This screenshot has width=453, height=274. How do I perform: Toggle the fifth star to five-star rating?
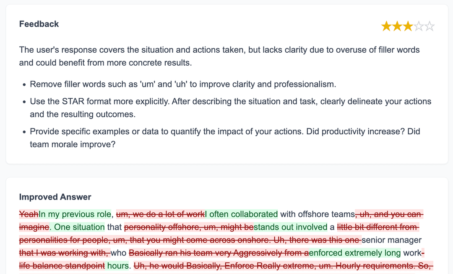tap(429, 26)
